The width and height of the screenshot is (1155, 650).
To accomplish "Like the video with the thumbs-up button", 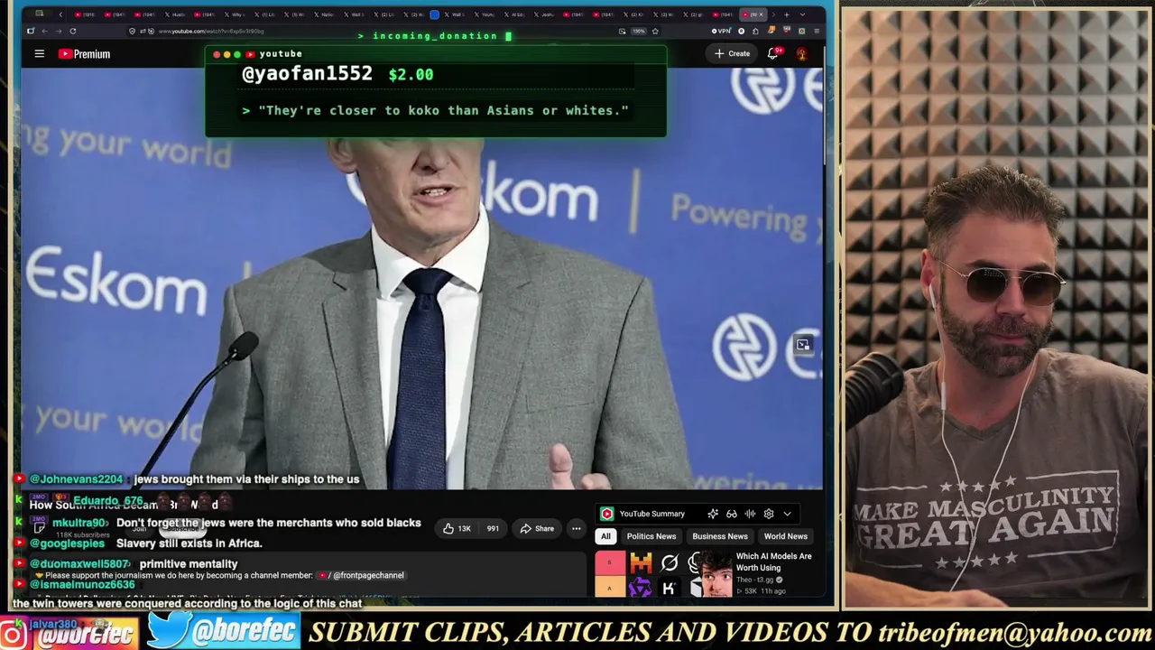I will pyautogui.click(x=457, y=529).
